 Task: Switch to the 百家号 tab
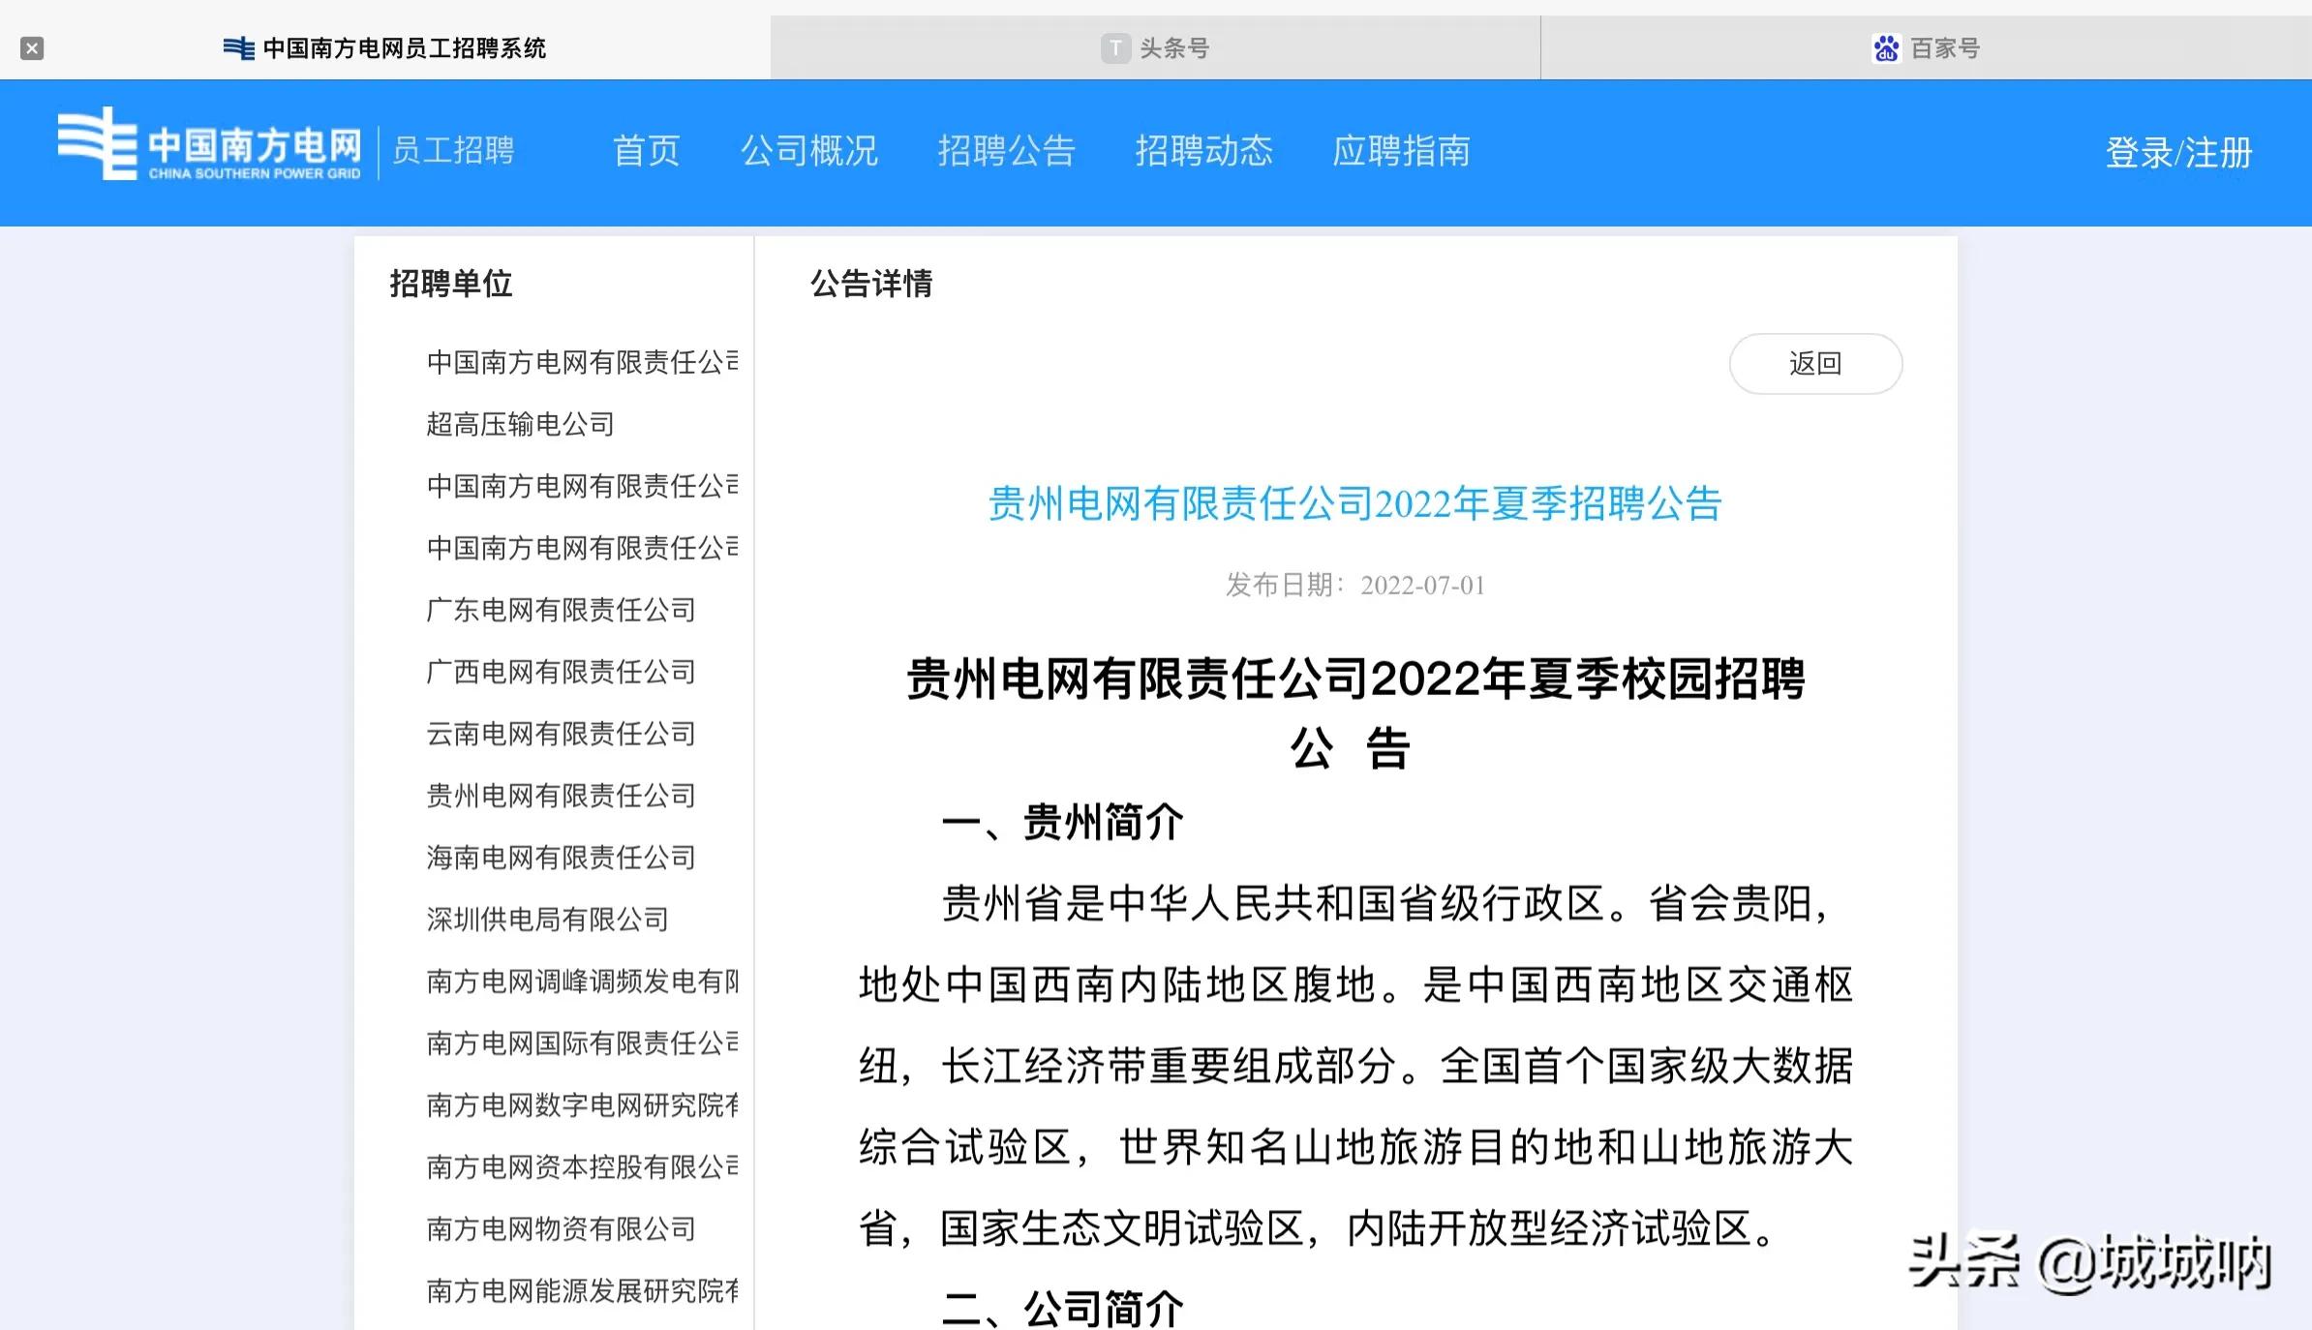pyautogui.click(x=1927, y=46)
